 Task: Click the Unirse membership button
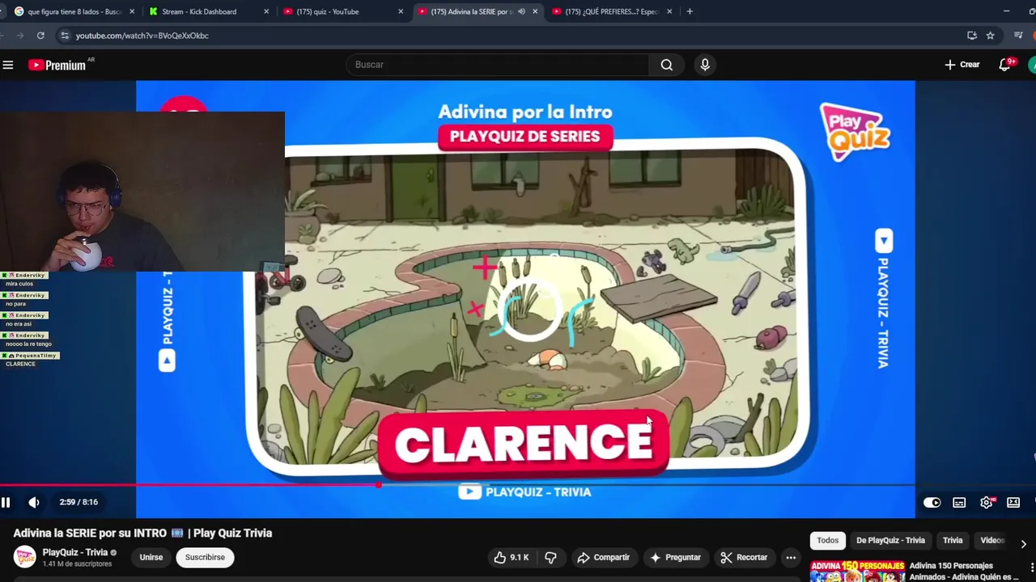[151, 557]
